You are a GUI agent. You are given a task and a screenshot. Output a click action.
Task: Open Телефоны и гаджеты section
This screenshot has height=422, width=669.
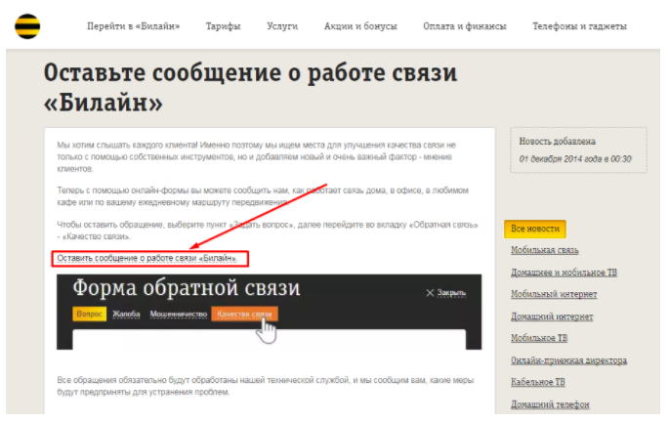pyautogui.click(x=579, y=26)
